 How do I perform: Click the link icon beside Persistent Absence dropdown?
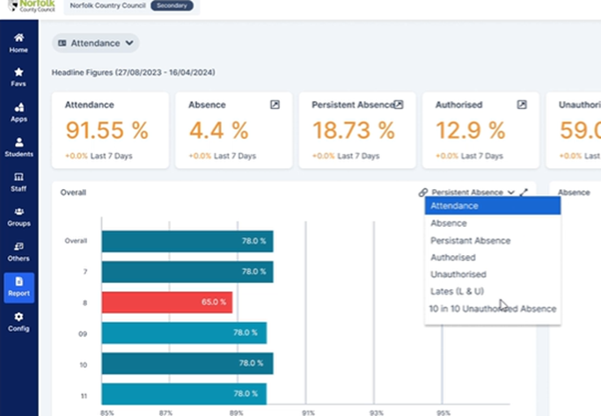[423, 192]
